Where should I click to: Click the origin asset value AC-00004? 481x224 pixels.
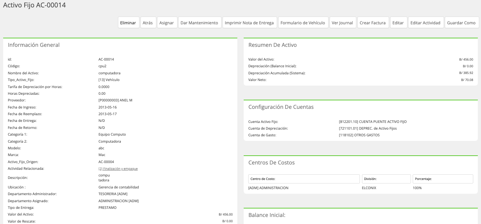(x=106, y=162)
